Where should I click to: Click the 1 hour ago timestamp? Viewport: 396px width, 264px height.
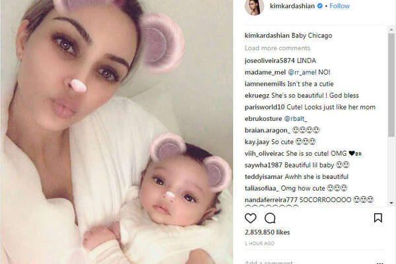[259, 244]
